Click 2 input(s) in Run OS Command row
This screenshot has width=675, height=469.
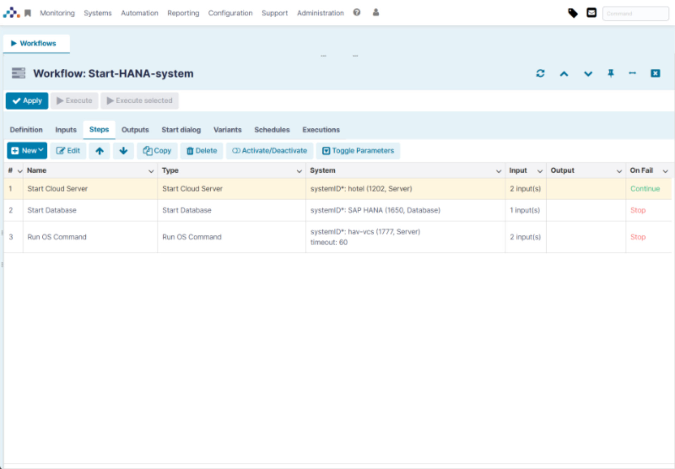(525, 237)
